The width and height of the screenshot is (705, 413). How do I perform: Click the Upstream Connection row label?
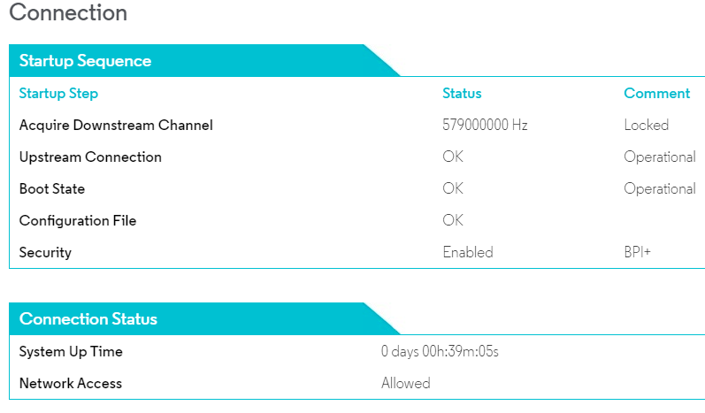(90, 157)
